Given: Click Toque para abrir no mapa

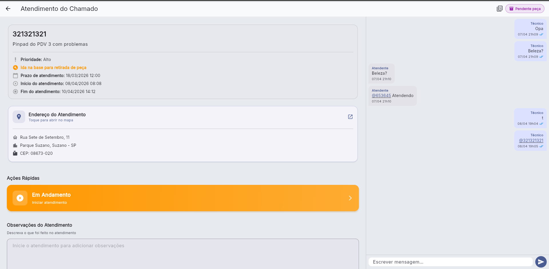Looking at the screenshot, I should (51, 120).
